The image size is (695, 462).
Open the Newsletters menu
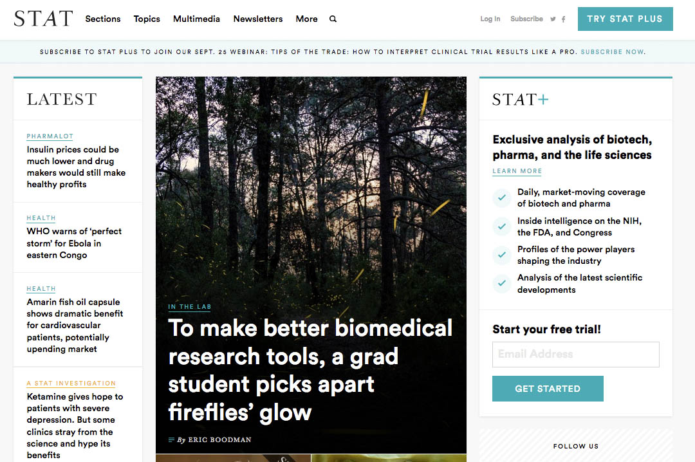click(258, 19)
